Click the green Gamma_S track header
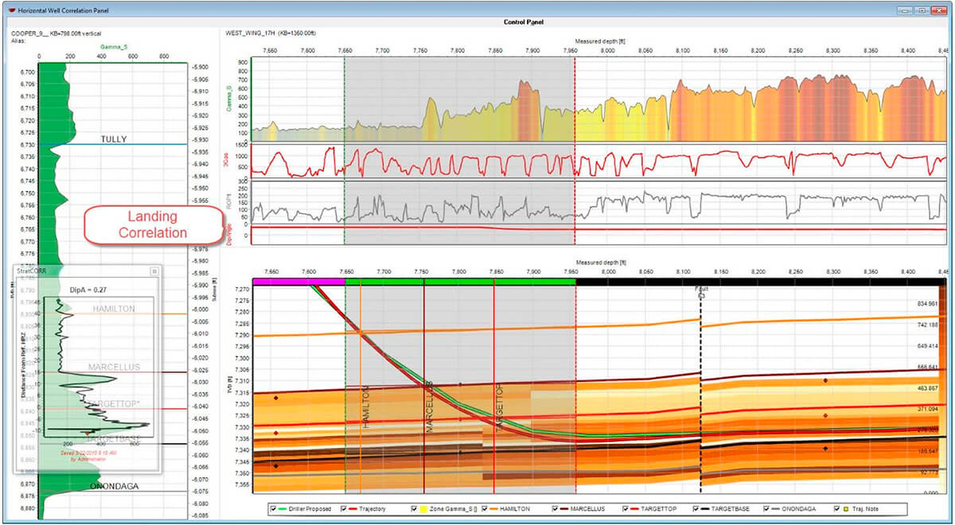Image resolution: width=955 pixels, height=525 pixels. pos(112,47)
